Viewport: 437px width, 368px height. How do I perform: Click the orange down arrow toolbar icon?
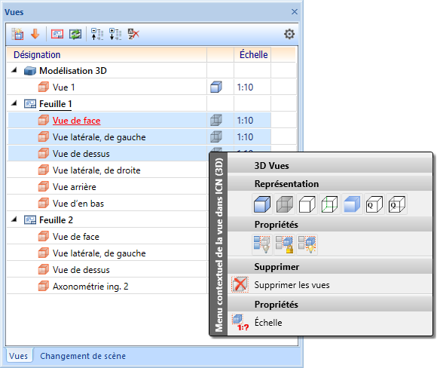coord(35,34)
